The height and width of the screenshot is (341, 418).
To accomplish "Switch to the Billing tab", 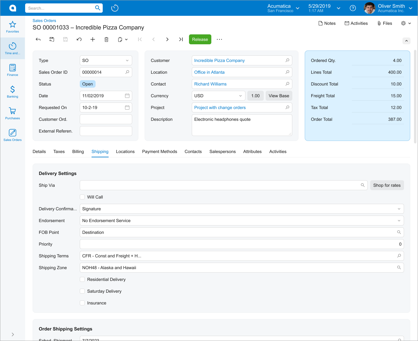I will (78, 151).
